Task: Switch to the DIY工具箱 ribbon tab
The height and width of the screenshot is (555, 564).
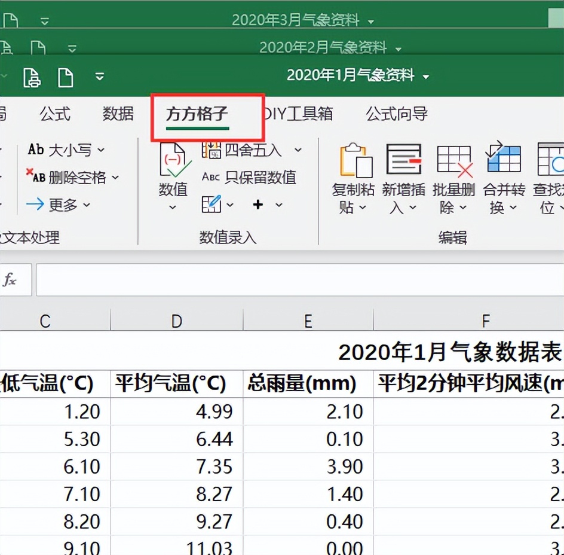Action: pyautogui.click(x=297, y=114)
